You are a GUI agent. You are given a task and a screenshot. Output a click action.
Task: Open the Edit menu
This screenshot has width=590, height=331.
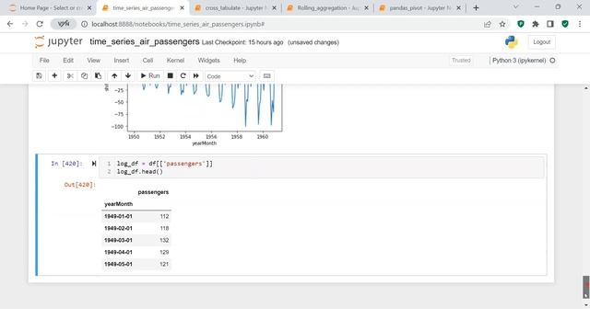pos(68,61)
